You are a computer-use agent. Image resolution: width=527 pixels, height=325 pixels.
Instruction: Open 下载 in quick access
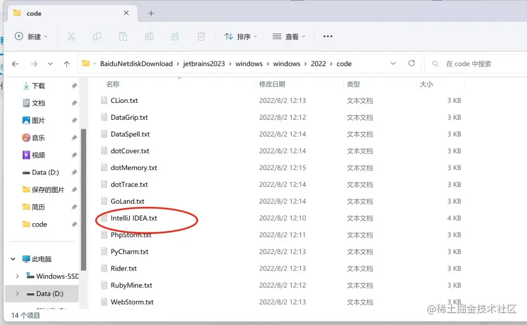[x=38, y=86]
